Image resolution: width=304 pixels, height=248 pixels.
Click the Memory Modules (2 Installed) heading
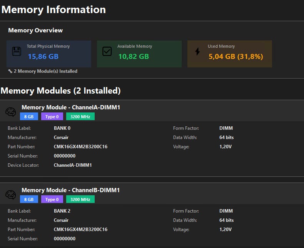[61, 91]
